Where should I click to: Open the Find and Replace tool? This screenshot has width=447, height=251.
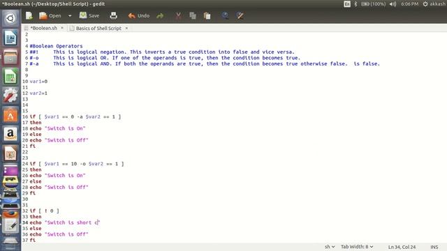point(240,15)
